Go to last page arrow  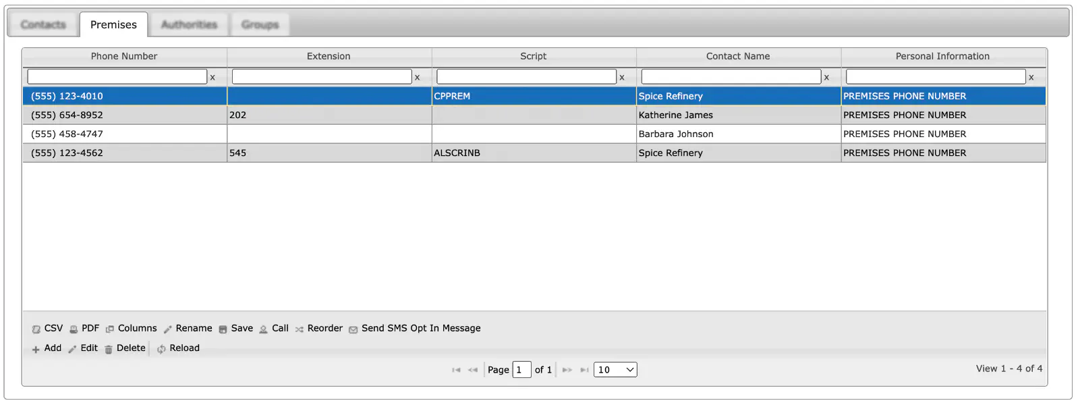click(x=584, y=370)
